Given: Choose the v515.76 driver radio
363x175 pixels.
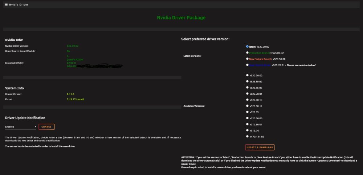Looking at the screenshot, I should (247, 130).
